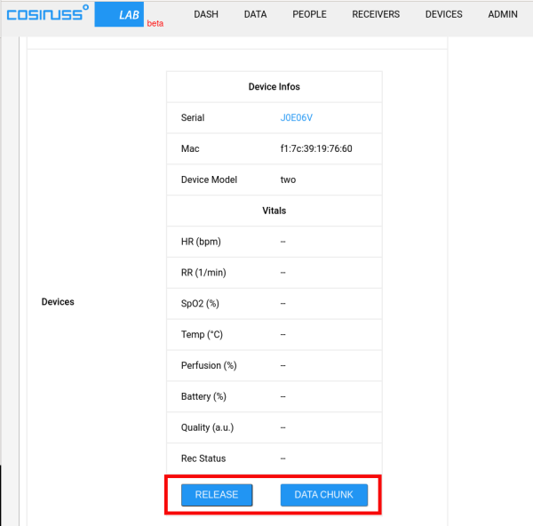Select the Rec Status row label

pyautogui.click(x=203, y=458)
